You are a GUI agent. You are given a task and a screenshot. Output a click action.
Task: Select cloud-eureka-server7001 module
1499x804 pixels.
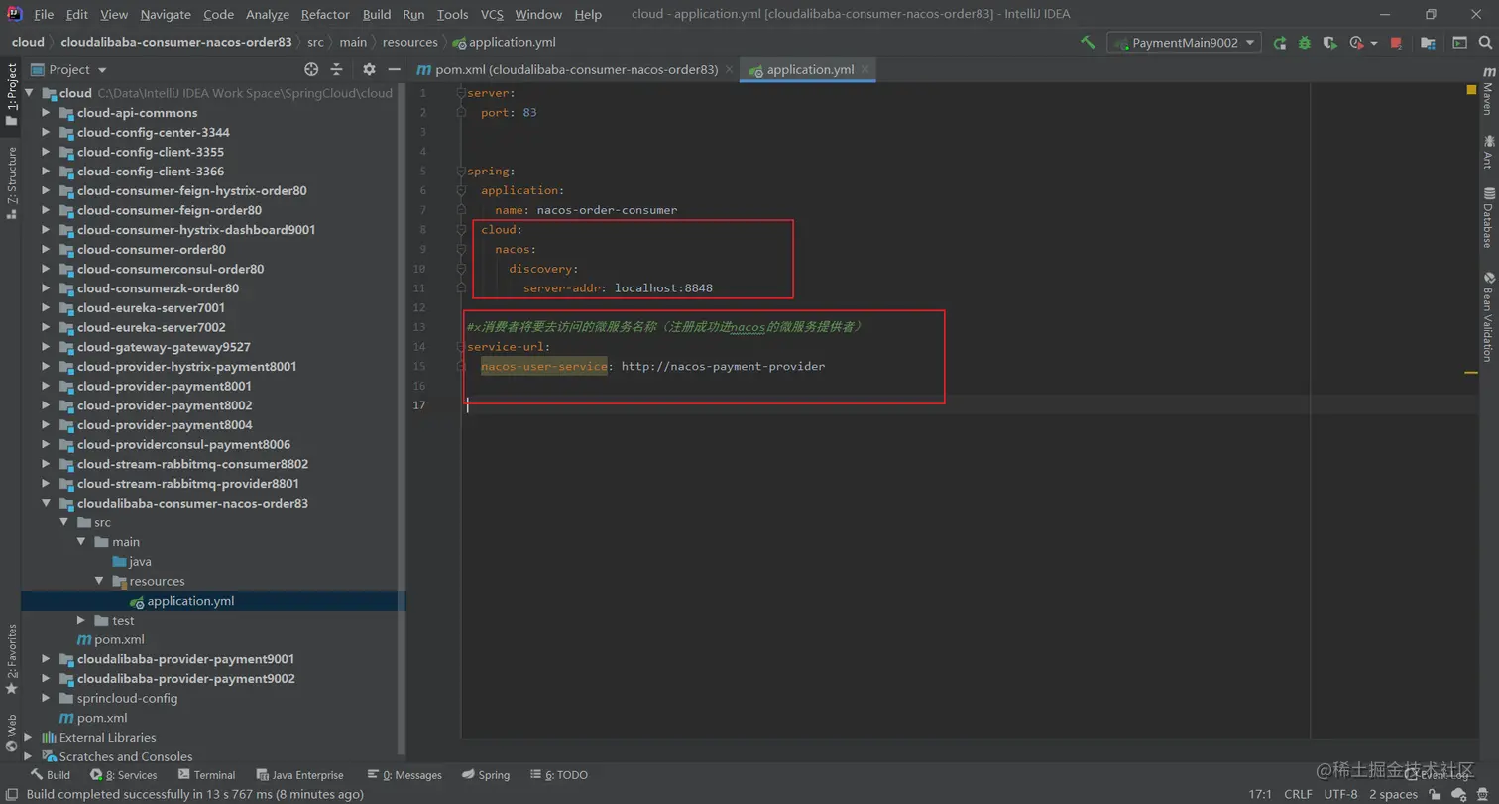151,308
